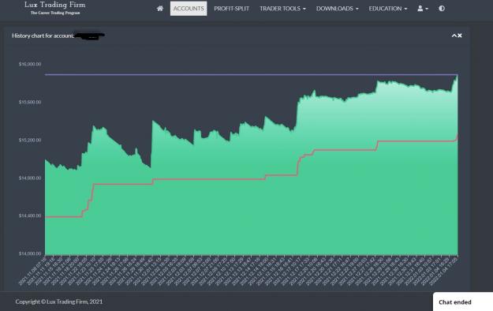Expand the DOWNLOADS dropdown

pyautogui.click(x=337, y=9)
